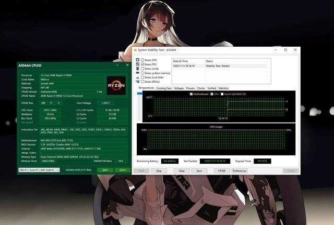Click the greyed Start button
This screenshot has width=334, height=225.
pyautogui.click(x=141, y=171)
